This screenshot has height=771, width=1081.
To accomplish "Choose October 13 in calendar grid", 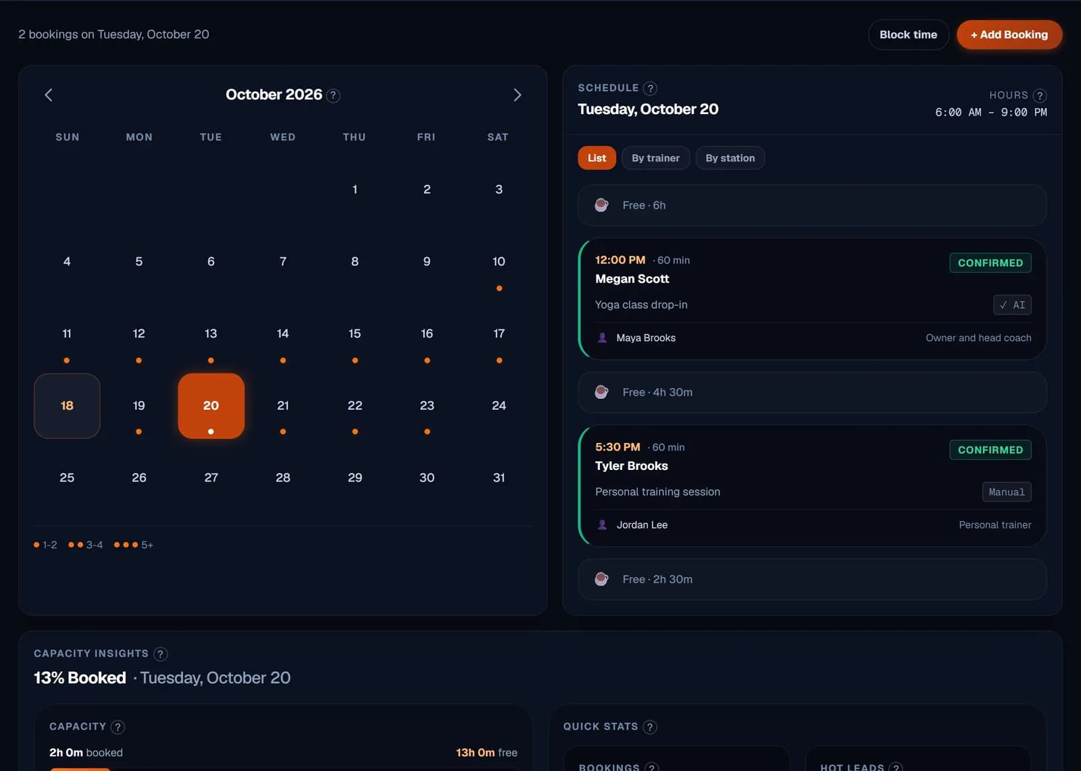I will coord(211,334).
